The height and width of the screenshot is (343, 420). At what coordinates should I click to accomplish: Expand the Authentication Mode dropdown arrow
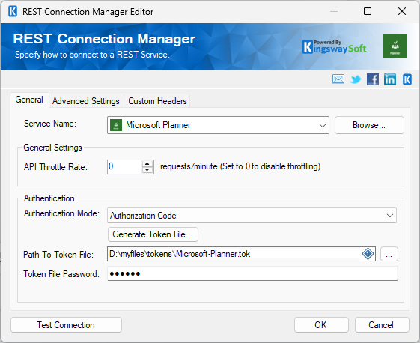coord(390,216)
